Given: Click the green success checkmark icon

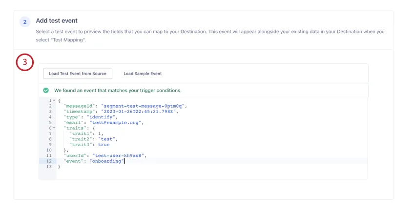Looking at the screenshot, I should (46, 91).
